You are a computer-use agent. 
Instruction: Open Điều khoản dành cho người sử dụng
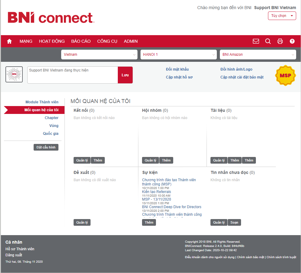[210, 257]
